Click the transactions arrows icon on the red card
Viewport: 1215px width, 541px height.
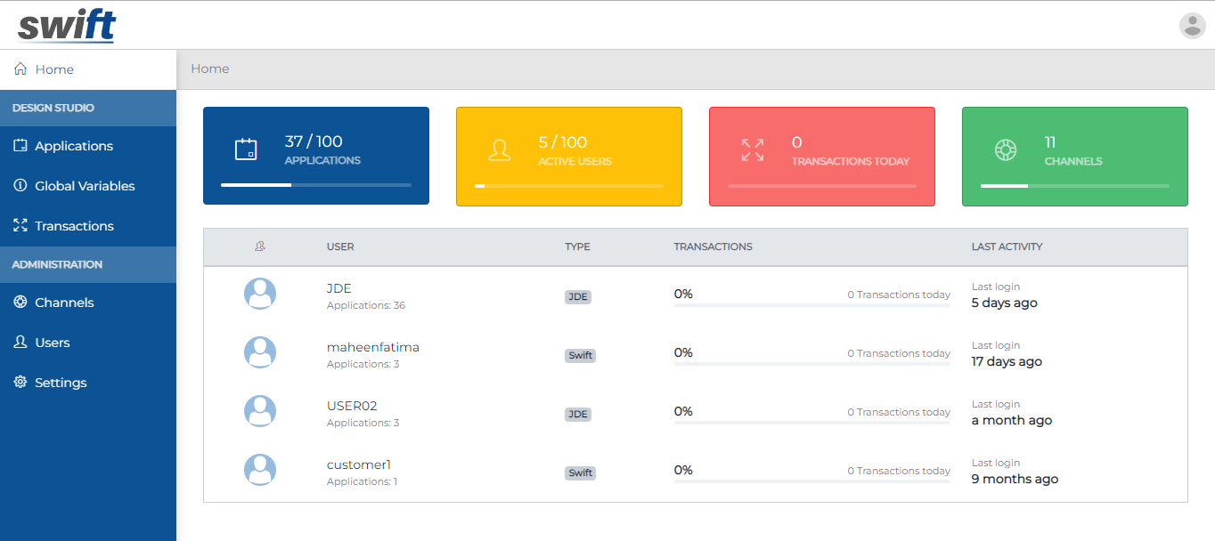pos(753,149)
